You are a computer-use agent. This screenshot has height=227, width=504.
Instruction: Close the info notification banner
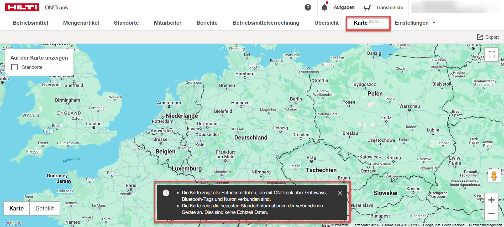tap(339, 193)
